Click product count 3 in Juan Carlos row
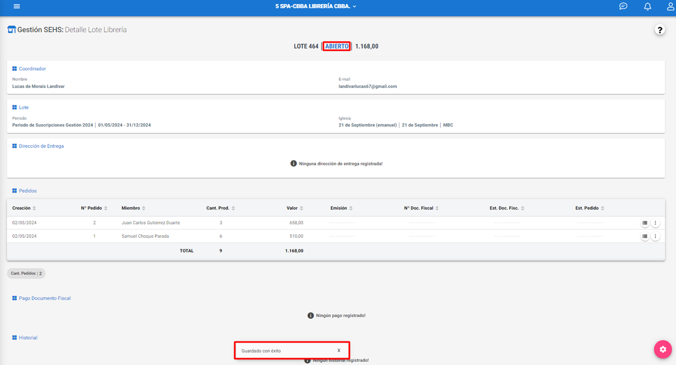Image resolution: width=676 pixels, height=365 pixels. click(x=220, y=223)
